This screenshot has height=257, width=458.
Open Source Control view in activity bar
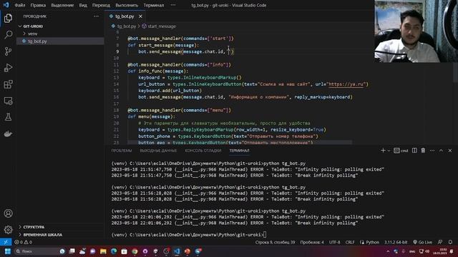8,51
